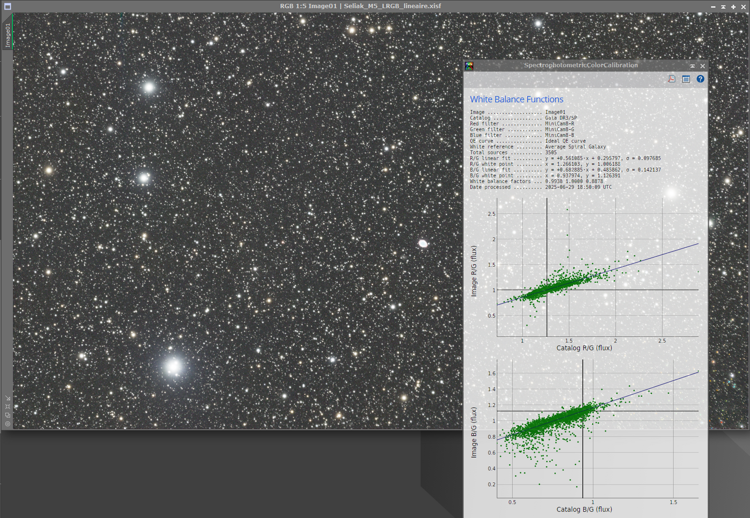Select the Image01 view tab
This screenshot has width=750, height=518.
click(7, 35)
